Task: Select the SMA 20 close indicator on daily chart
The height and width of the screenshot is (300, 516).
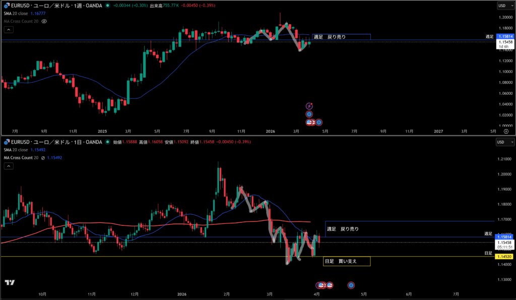Action: pyautogui.click(x=17, y=150)
